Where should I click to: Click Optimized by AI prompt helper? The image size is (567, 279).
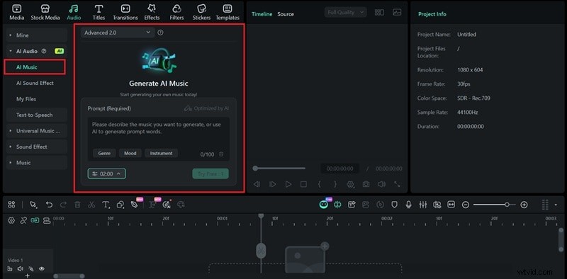tap(206, 108)
